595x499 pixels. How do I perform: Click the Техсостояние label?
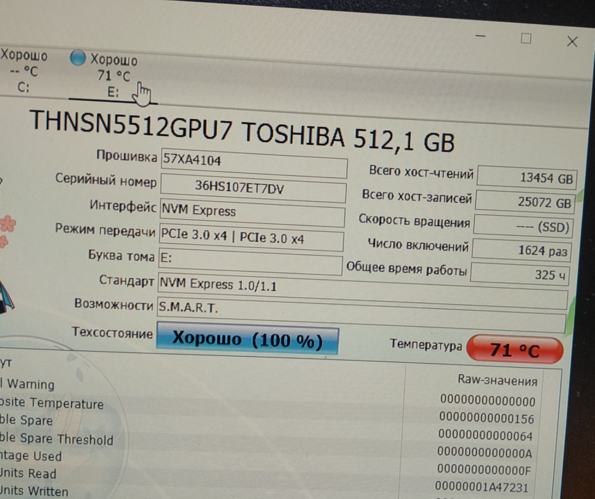[112, 332]
